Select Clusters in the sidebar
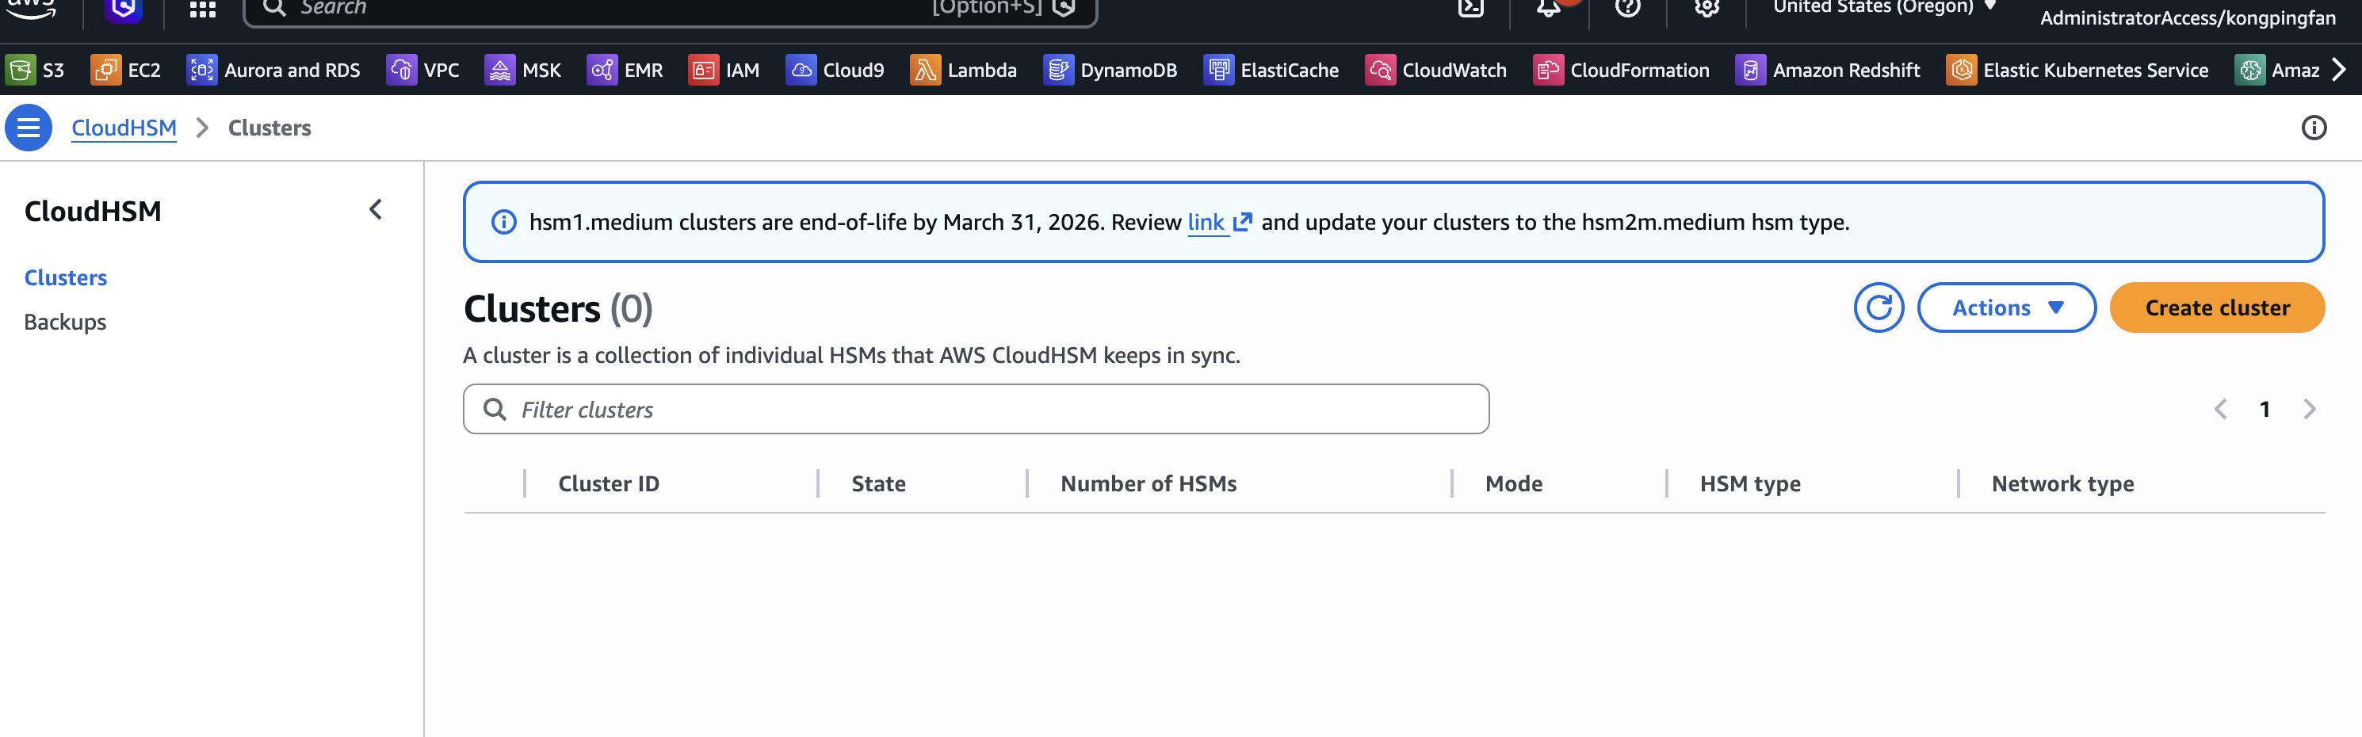The width and height of the screenshot is (2362, 737). coord(65,277)
